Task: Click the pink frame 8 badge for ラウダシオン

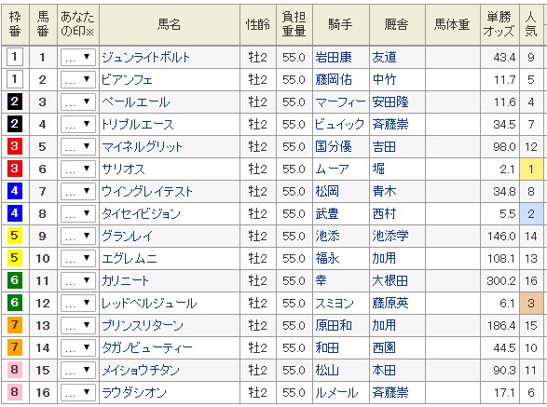Action: click(15, 392)
